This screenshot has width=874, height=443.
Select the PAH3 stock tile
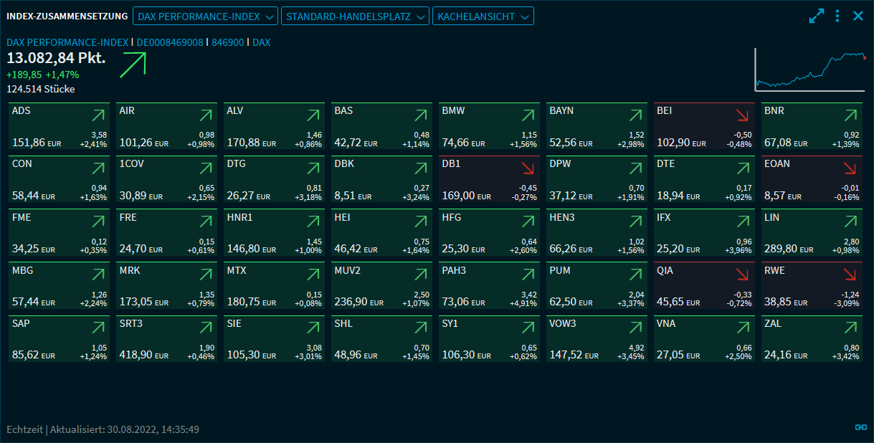click(x=489, y=285)
